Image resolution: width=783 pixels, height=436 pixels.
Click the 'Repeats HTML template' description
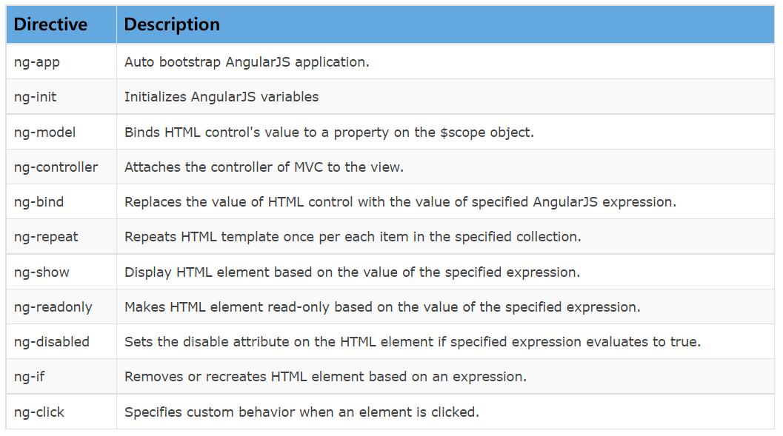pos(353,237)
